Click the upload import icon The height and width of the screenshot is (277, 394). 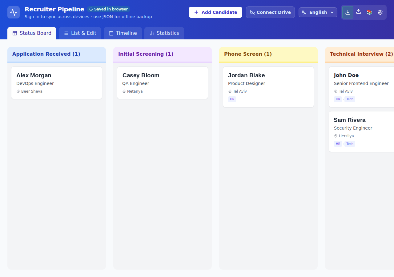[359, 12]
